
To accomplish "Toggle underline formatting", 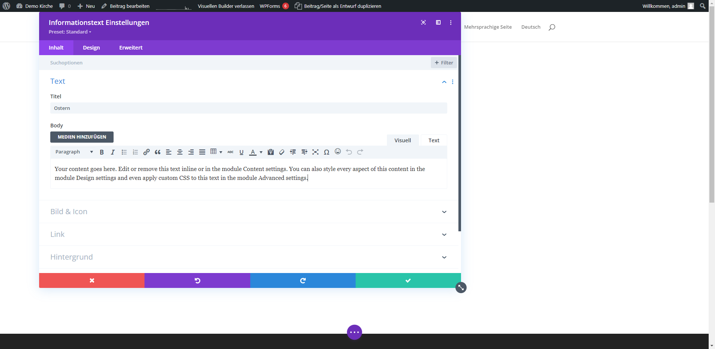I will [241, 152].
